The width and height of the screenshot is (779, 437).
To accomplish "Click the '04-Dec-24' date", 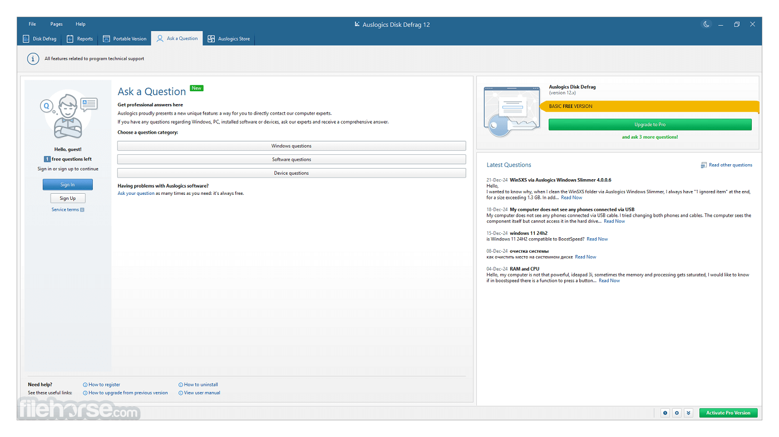I will pos(497,269).
